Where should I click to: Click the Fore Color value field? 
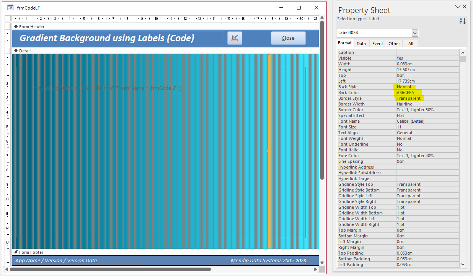(x=427, y=156)
